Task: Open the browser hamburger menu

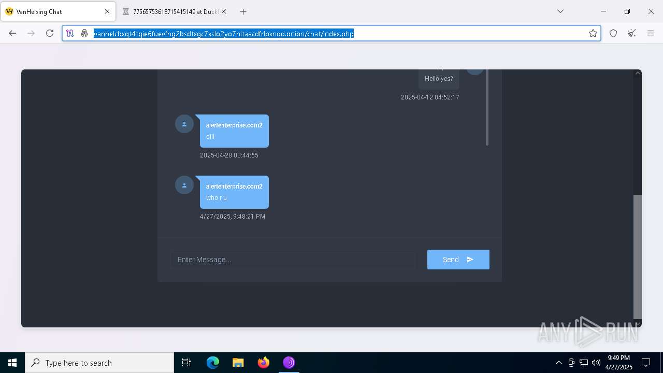Action: (651, 33)
